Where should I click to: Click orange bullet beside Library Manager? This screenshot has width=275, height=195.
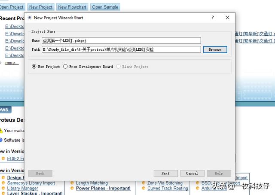(3, 188)
